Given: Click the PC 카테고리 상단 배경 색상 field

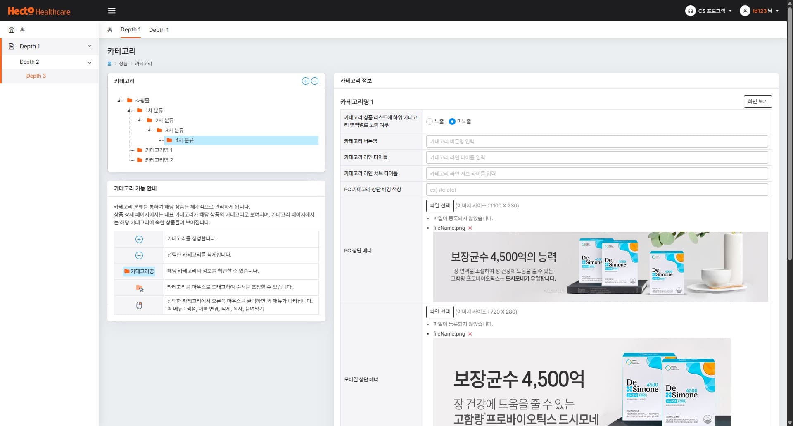Looking at the screenshot, I should (x=597, y=190).
